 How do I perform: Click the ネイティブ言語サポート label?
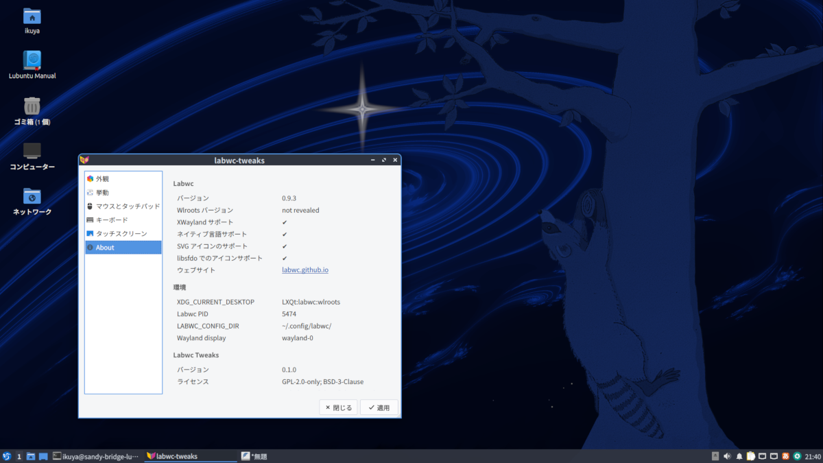point(211,234)
